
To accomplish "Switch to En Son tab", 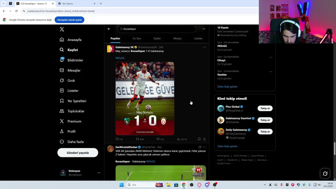I will [137, 39].
